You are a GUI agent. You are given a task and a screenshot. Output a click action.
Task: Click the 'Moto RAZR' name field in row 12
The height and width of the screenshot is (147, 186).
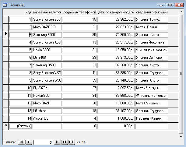click(47, 103)
